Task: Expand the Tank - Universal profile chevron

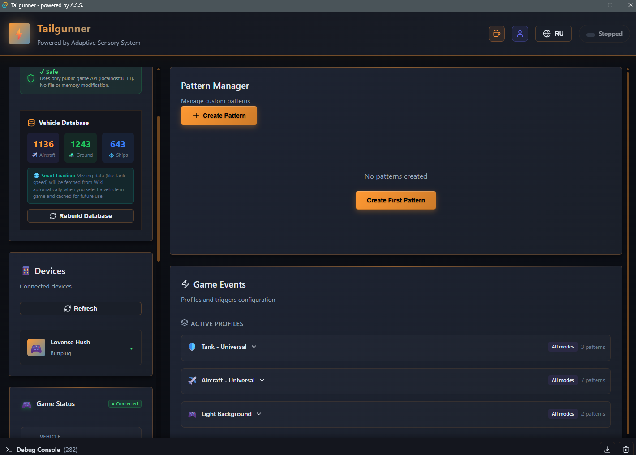Action: 254,347
